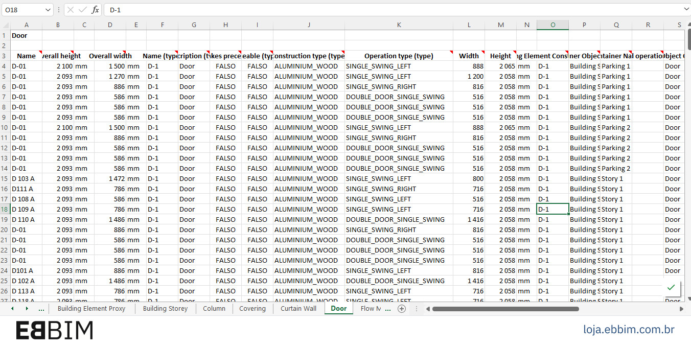
Task: Add a new sheet plus icon
Action: coord(402,309)
